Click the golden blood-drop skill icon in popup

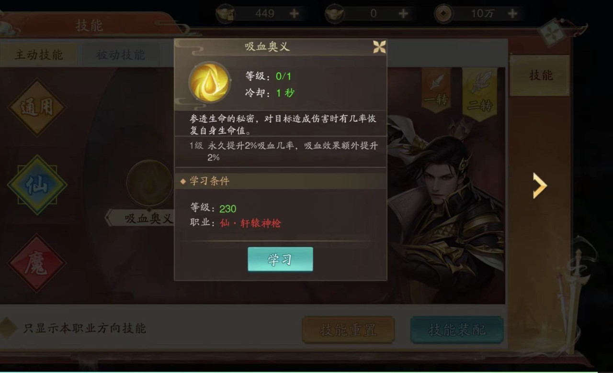[209, 82]
